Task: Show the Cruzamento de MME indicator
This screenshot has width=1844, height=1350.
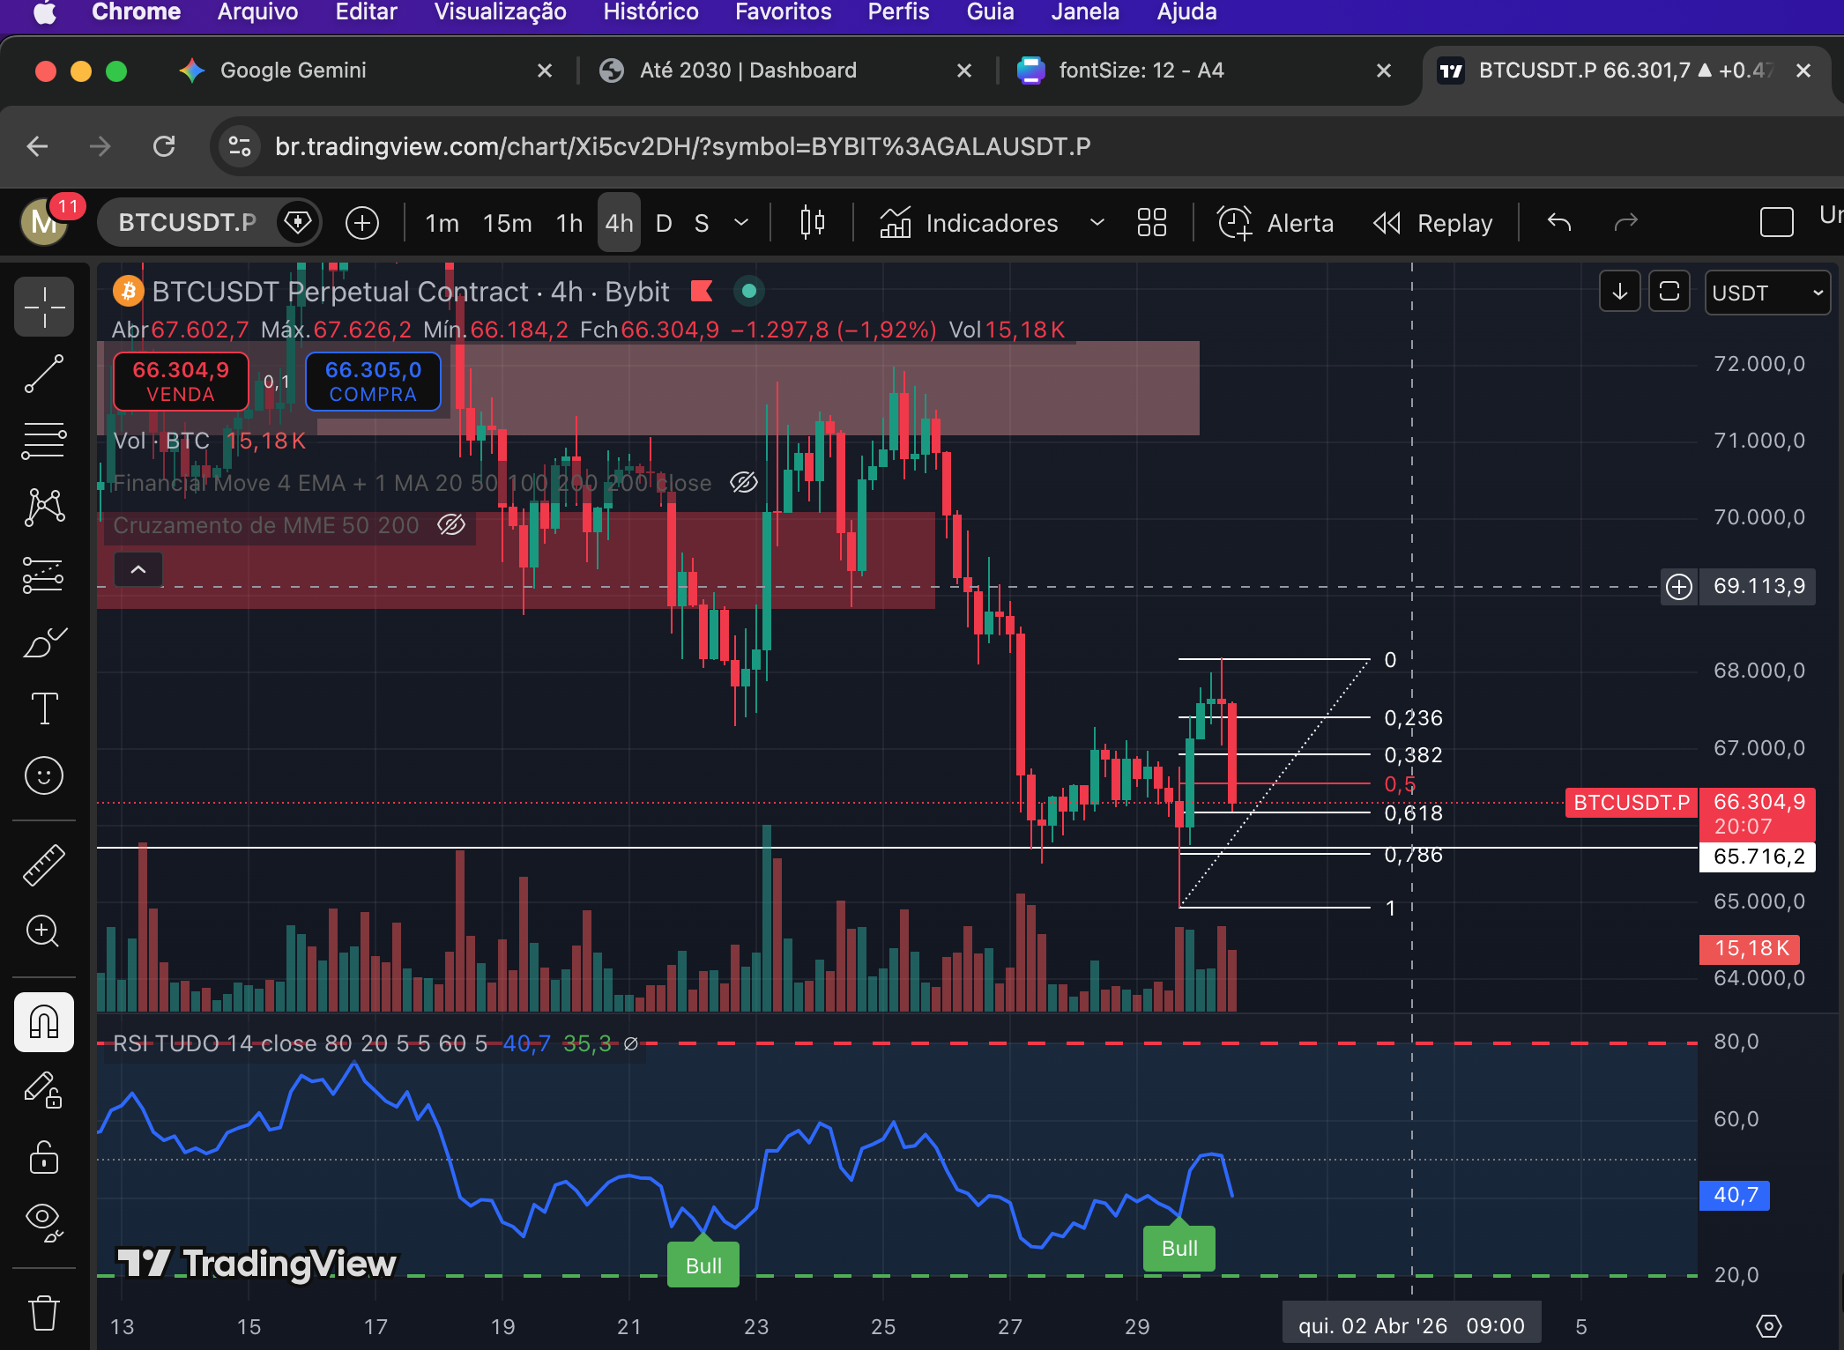Action: 451,525
